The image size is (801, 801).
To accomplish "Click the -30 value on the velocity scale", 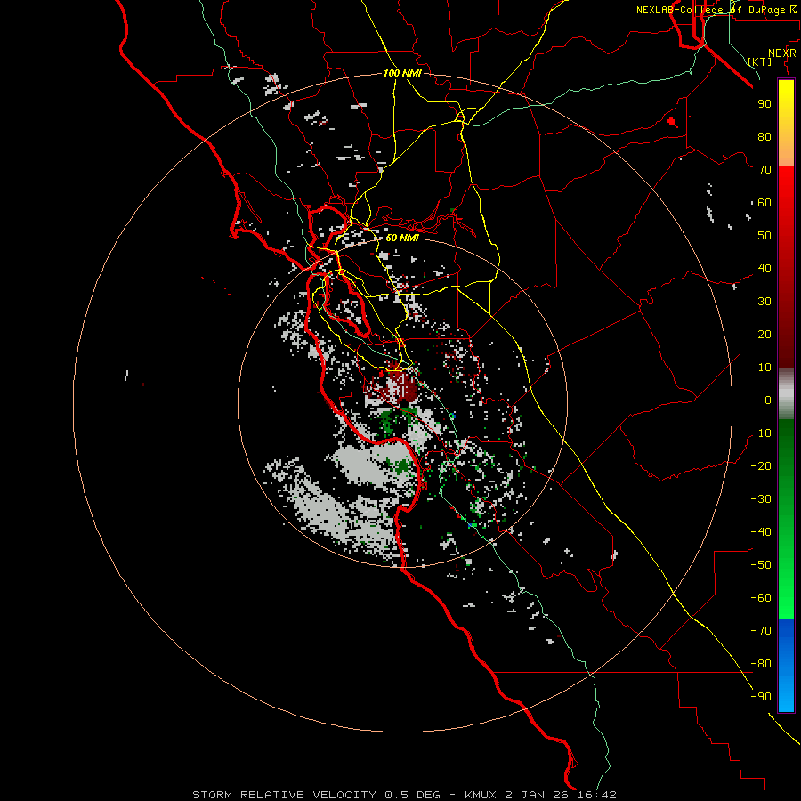I will [761, 499].
